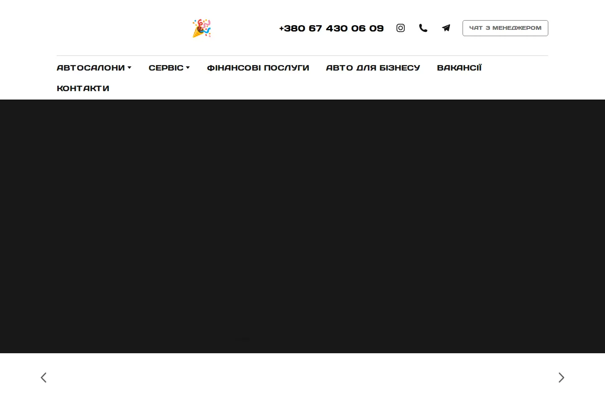Open Авто для бізнесу page
The image size is (605, 420).
point(373,68)
